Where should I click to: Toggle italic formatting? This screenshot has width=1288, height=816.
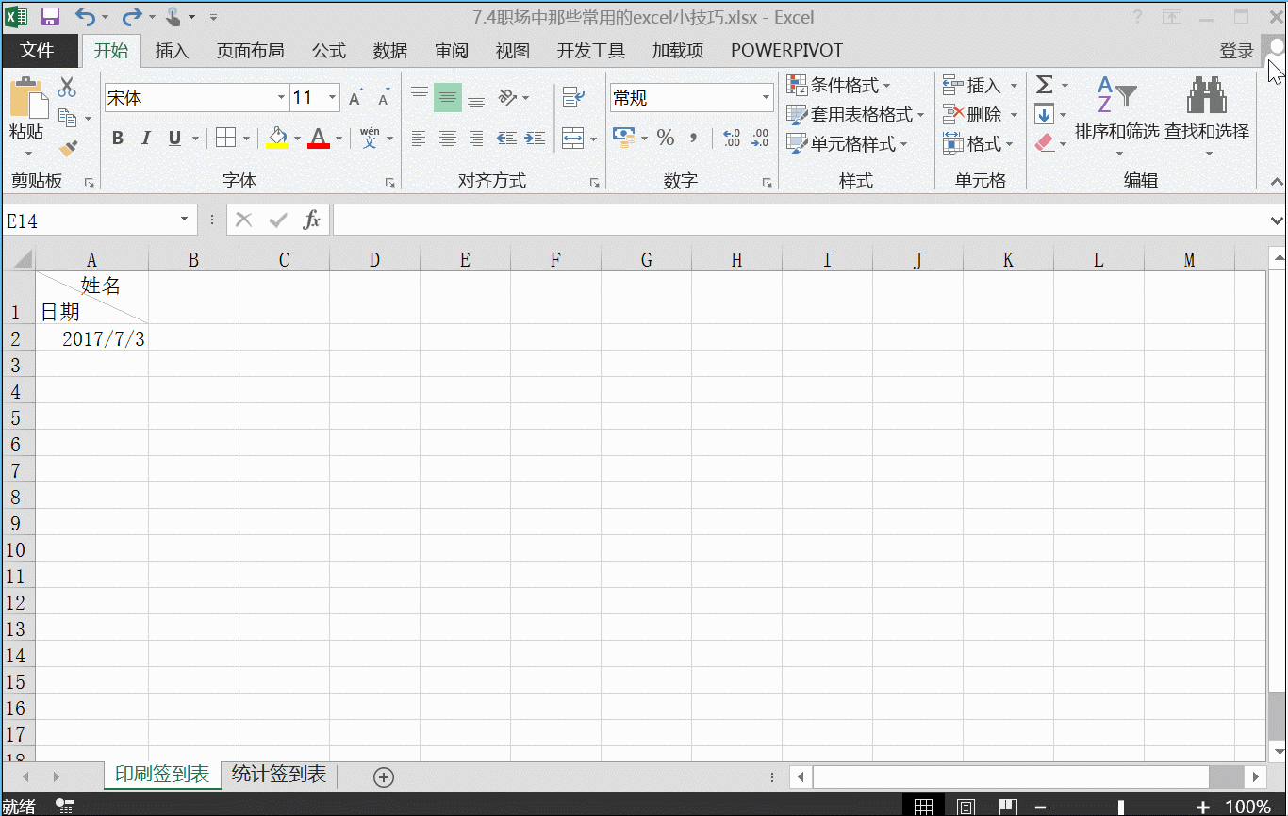(x=146, y=138)
